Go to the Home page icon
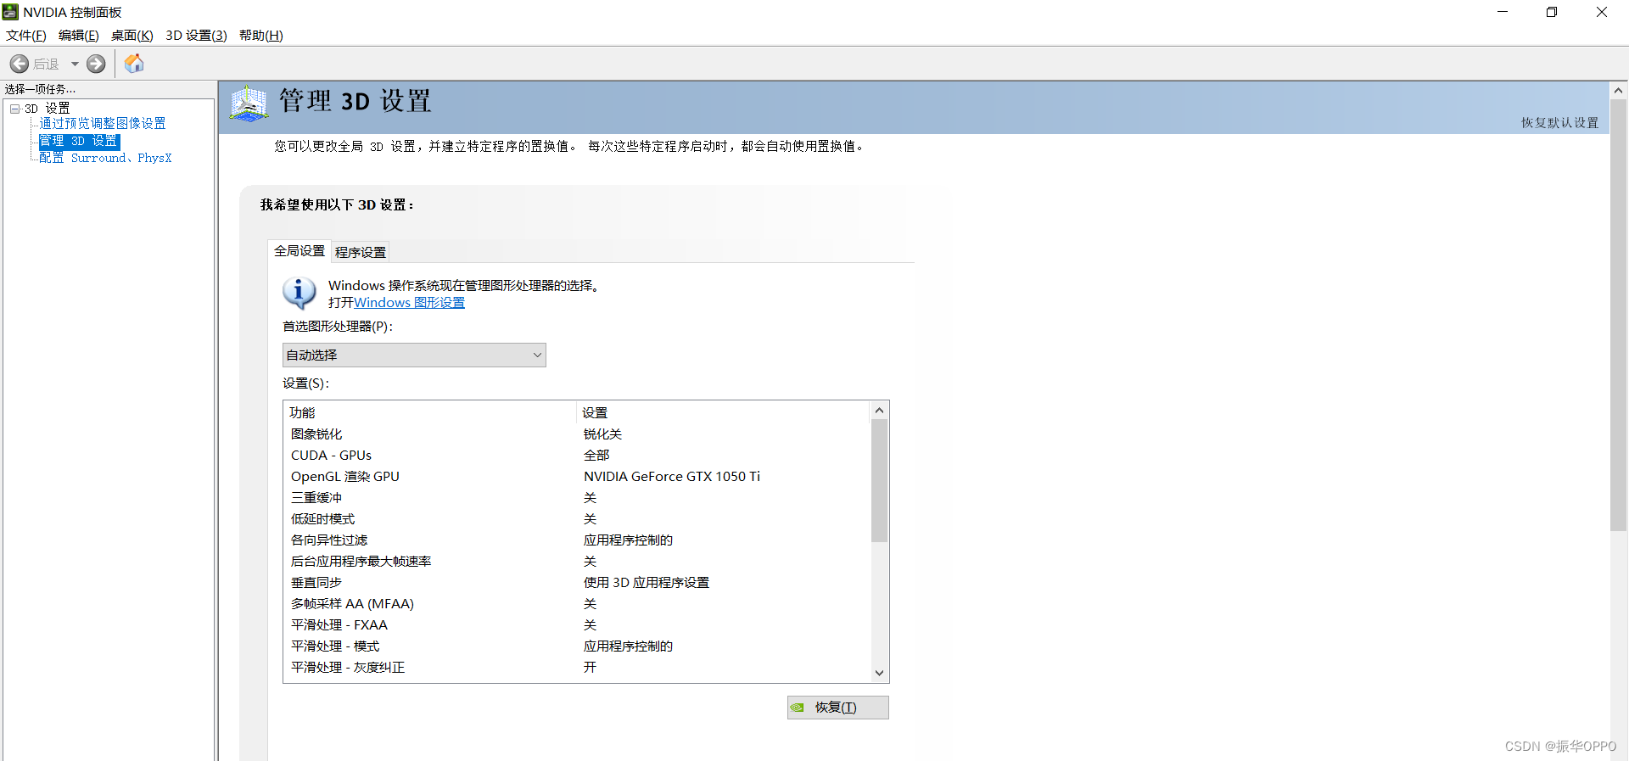This screenshot has height=761, width=1629. [x=134, y=64]
